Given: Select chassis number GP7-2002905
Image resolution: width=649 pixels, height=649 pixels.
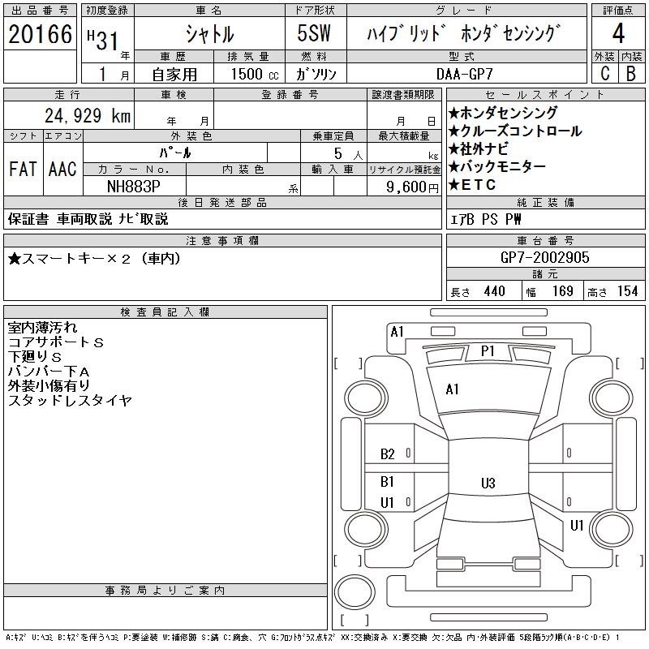Looking at the screenshot, I should pyautogui.click(x=544, y=257).
